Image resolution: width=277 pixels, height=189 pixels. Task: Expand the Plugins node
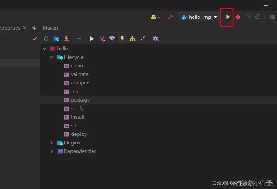(x=52, y=143)
